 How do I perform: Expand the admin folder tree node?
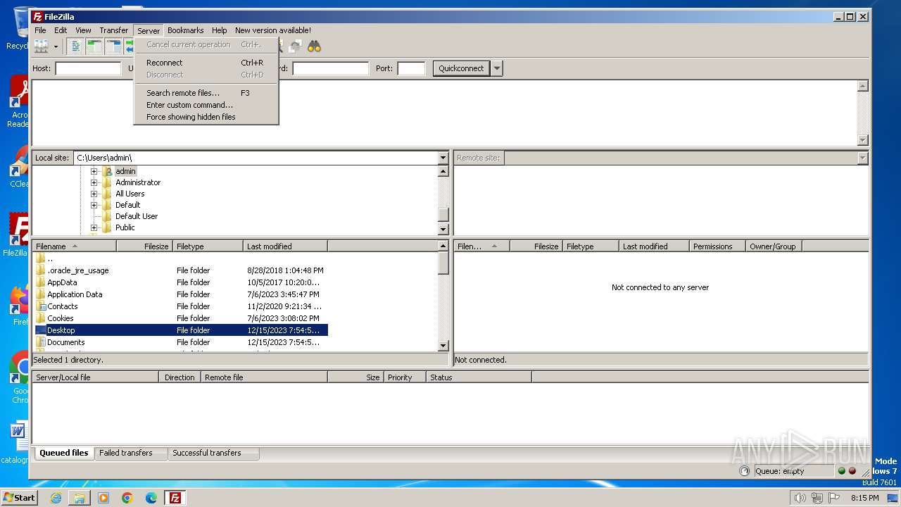[x=94, y=171]
